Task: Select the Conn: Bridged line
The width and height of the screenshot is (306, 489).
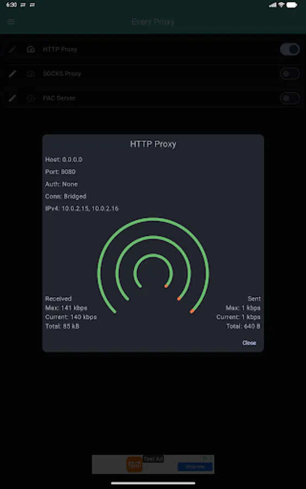Action: [x=66, y=197]
